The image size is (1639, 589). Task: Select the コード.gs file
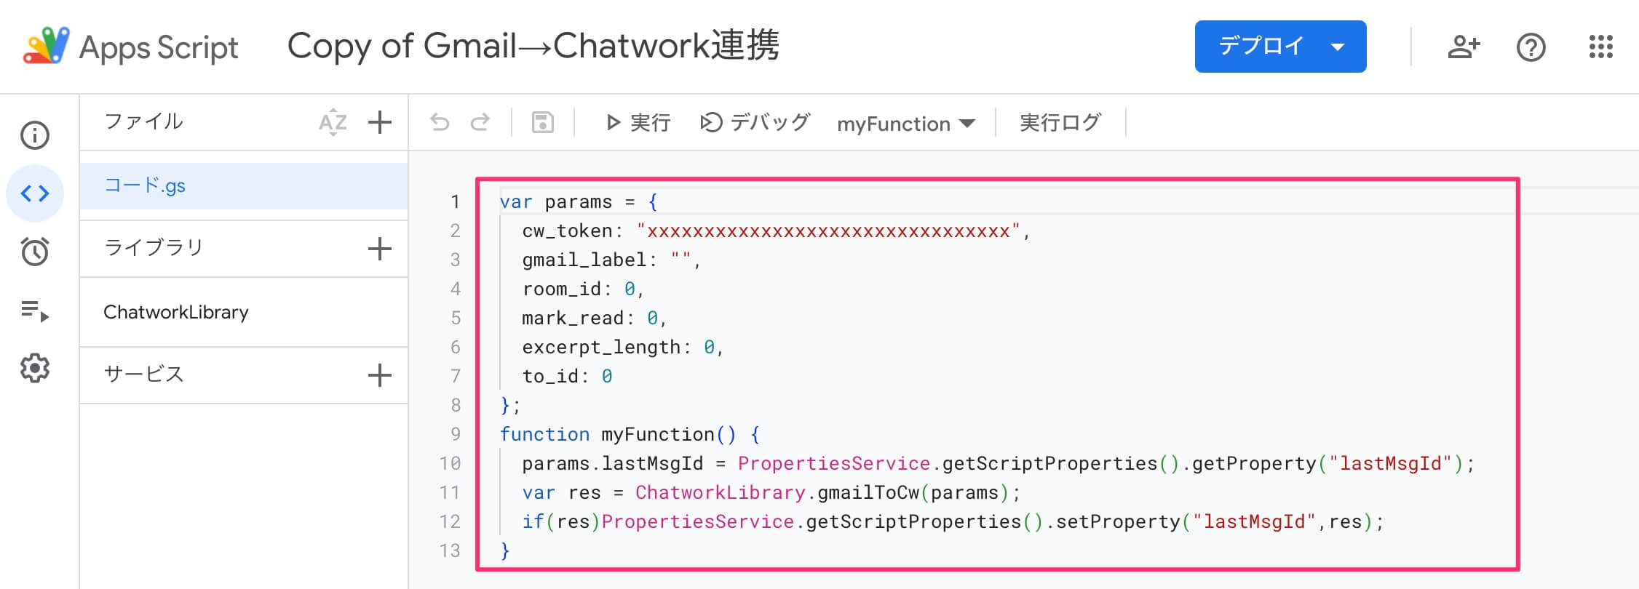point(244,186)
